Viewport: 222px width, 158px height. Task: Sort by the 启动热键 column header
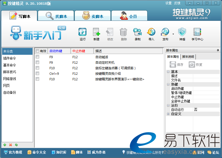tap(59, 51)
